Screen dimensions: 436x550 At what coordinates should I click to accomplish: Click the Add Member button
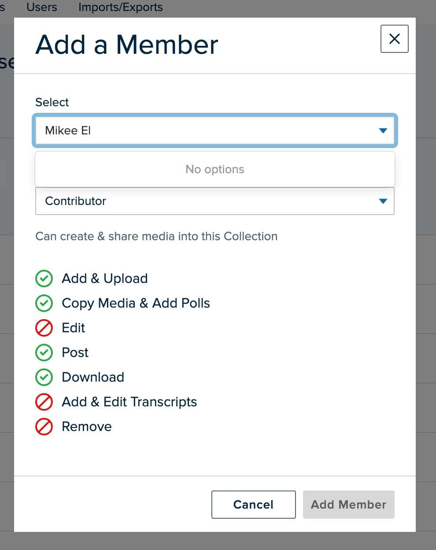pos(348,505)
